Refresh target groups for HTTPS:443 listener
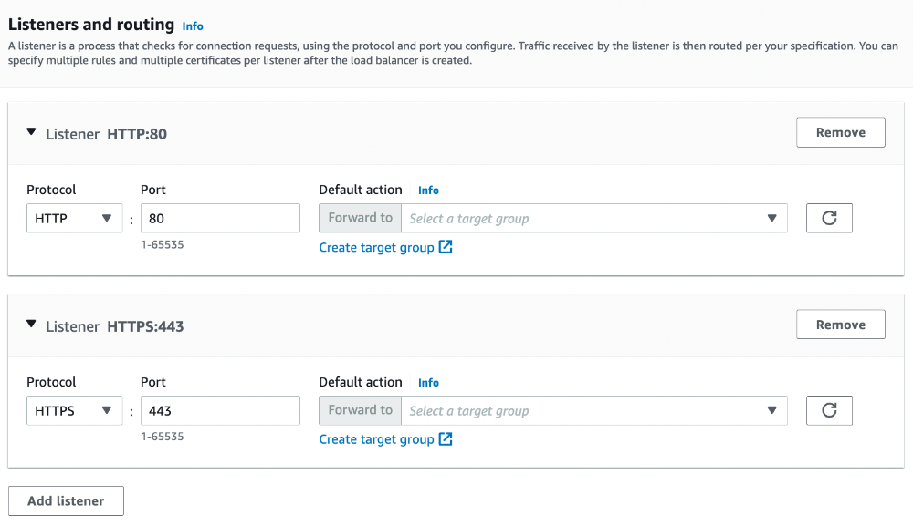The width and height of the screenshot is (913, 526). coord(829,410)
